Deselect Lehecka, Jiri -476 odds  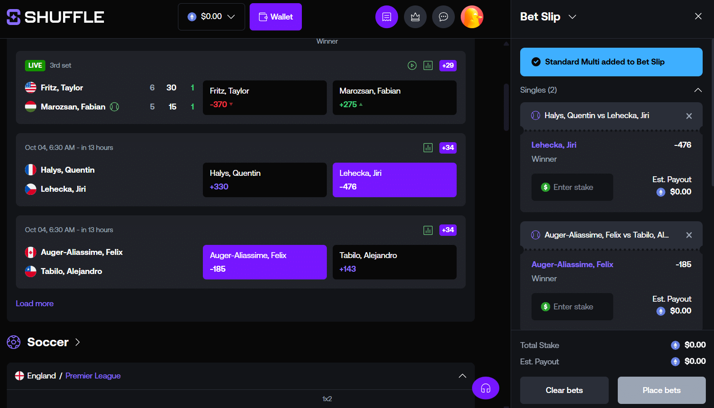click(x=394, y=180)
